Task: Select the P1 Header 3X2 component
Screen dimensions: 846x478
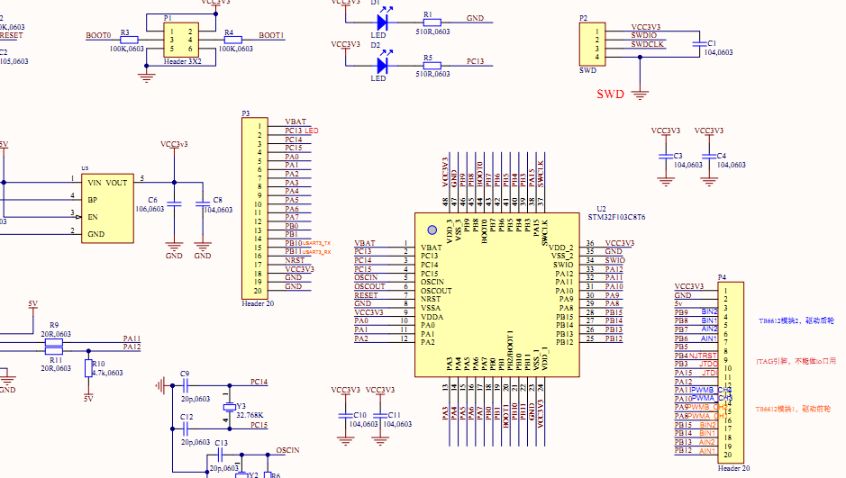Action: 181,40
